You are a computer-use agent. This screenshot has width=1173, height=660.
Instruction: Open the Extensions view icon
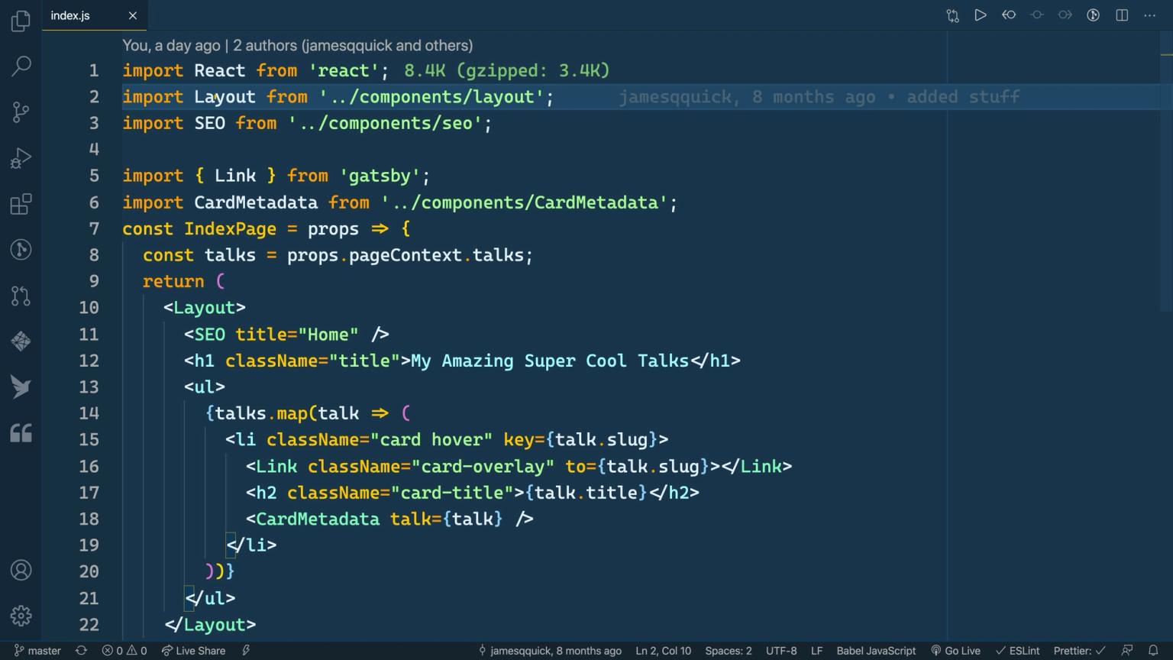(21, 204)
